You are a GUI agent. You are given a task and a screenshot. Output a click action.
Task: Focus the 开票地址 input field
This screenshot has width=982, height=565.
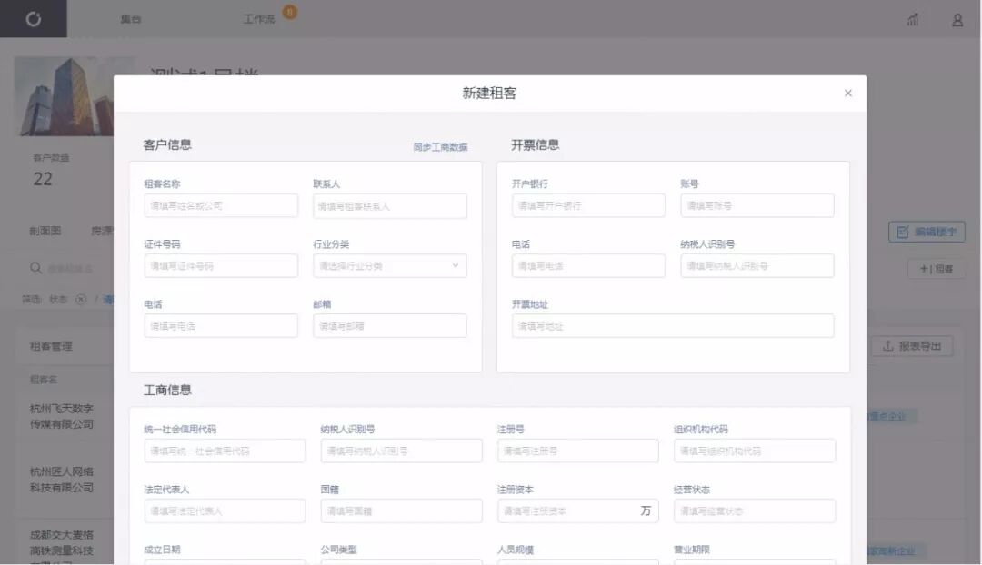pyautogui.click(x=673, y=326)
